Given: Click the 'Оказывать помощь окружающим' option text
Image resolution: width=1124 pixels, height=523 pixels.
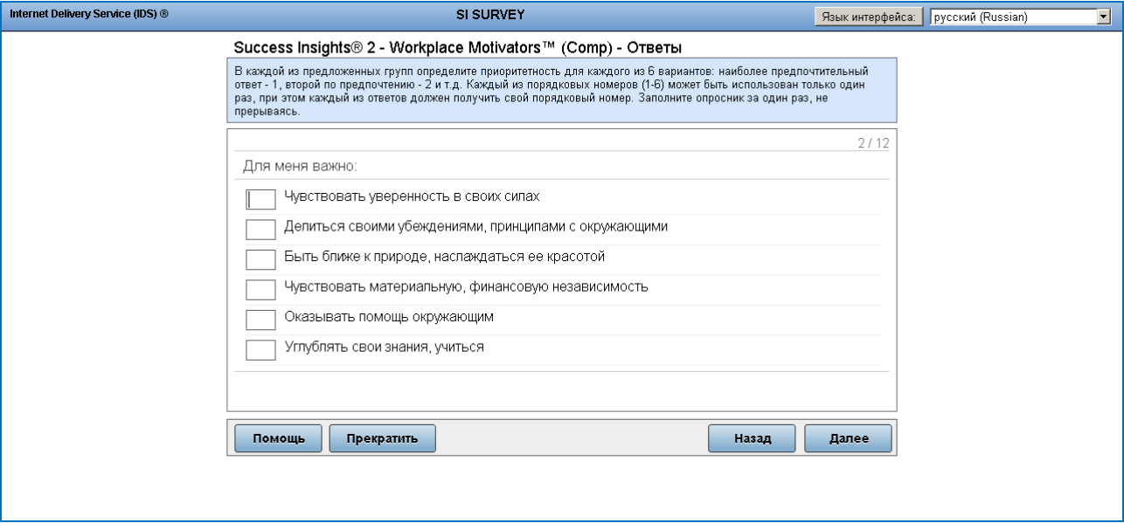Looking at the screenshot, I should click(389, 317).
